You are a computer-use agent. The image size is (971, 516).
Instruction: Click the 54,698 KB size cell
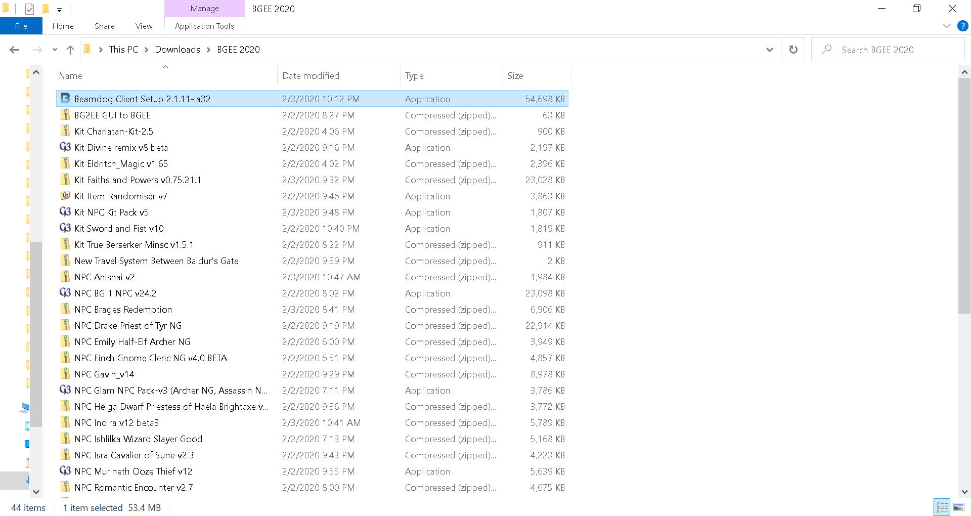(545, 99)
